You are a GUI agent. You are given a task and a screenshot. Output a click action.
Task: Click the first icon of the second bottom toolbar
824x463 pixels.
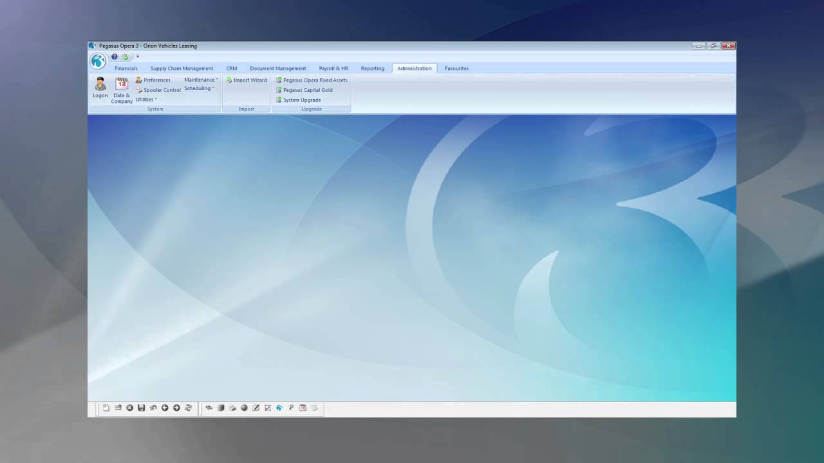pos(209,408)
